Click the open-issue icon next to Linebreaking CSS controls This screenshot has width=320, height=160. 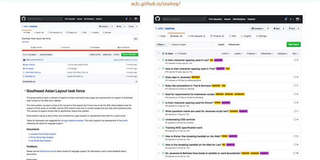pos(163,120)
